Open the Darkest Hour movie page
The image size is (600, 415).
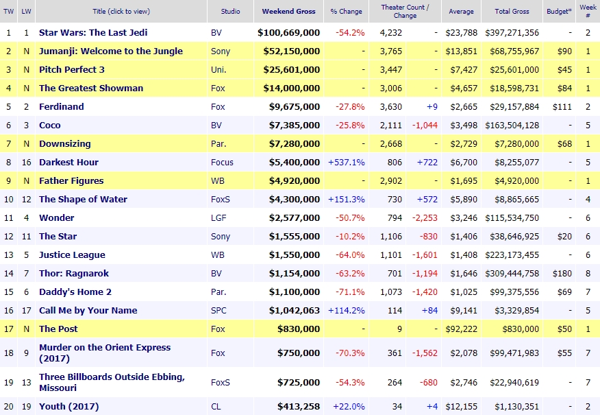(x=68, y=162)
